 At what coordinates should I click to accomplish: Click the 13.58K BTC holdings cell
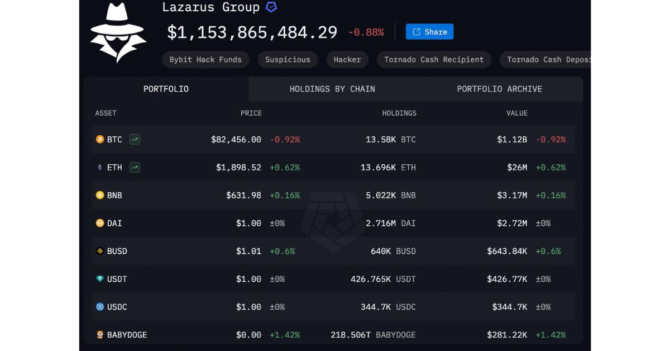(x=391, y=139)
